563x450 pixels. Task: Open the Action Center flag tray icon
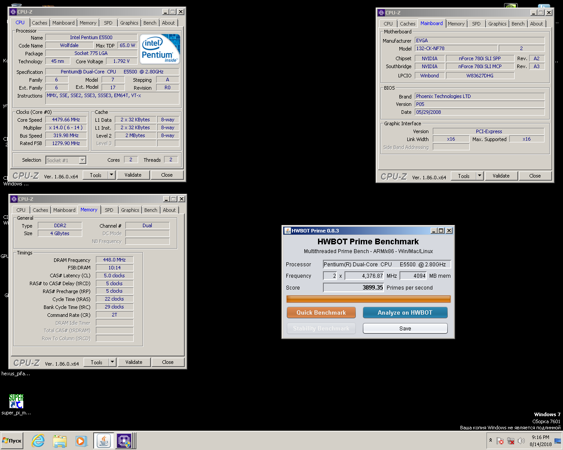tap(500, 441)
